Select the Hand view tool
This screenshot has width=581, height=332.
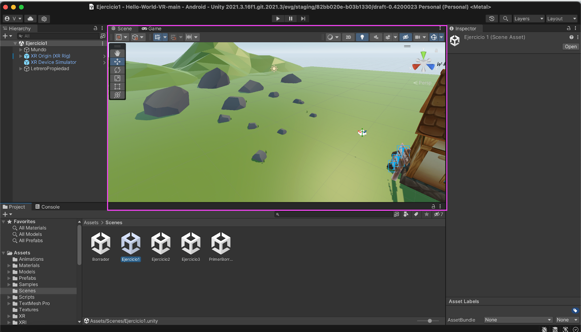pos(117,53)
